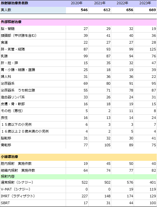Click the 2023年 column header
The height and width of the screenshot is (207, 157).
(x=145, y=3)
